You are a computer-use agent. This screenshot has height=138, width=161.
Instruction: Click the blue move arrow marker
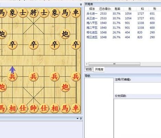pos(12,70)
